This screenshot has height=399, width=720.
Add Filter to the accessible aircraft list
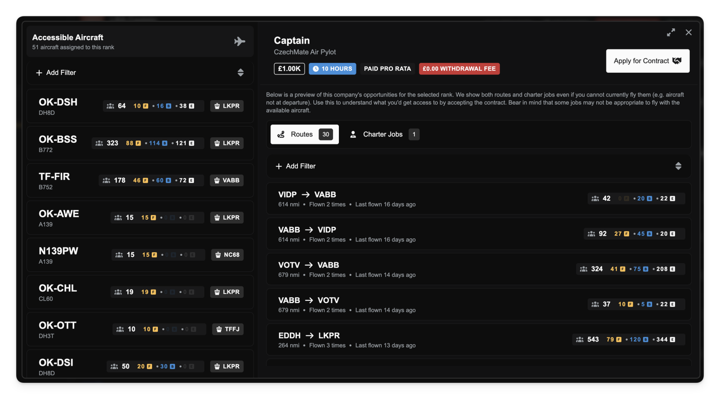pos(56,72)
